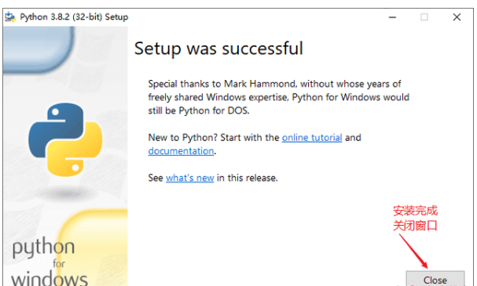477x286 pixels.
Task: Click the Python installer icon in title bar
Action: coord(10,17)
